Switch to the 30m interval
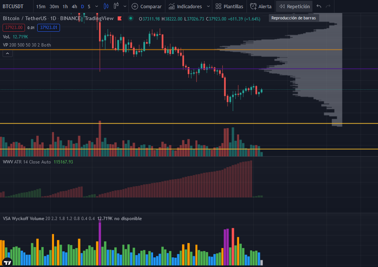The width and height of the screenshot is (378, 267). [x=54, y=6]
